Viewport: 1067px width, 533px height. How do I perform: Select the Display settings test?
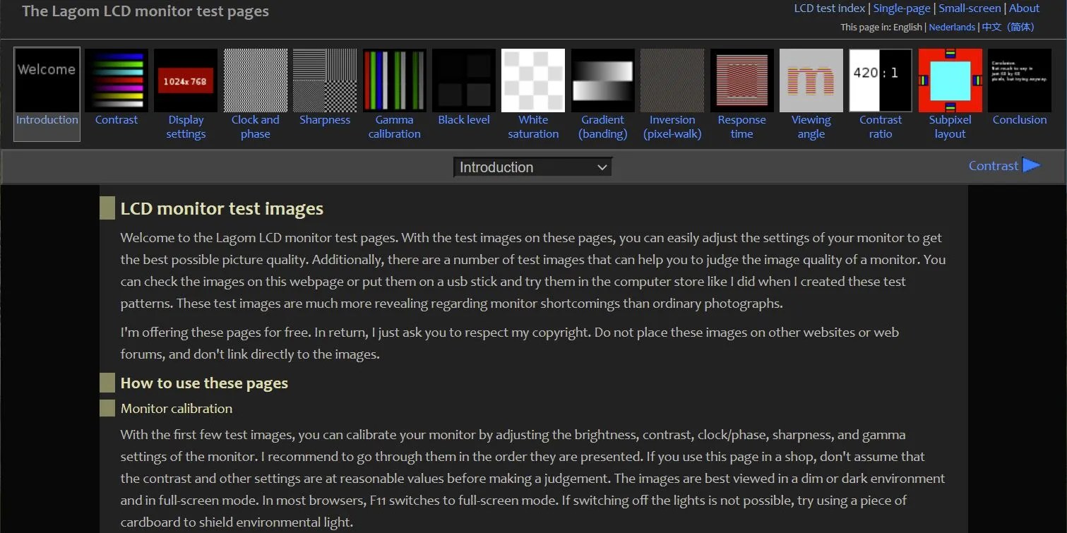(186, 80)
